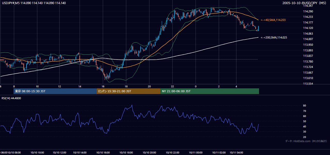The image size is (330, 155).
Task: Click price axis value 113.554
Action: click(309, 84)
